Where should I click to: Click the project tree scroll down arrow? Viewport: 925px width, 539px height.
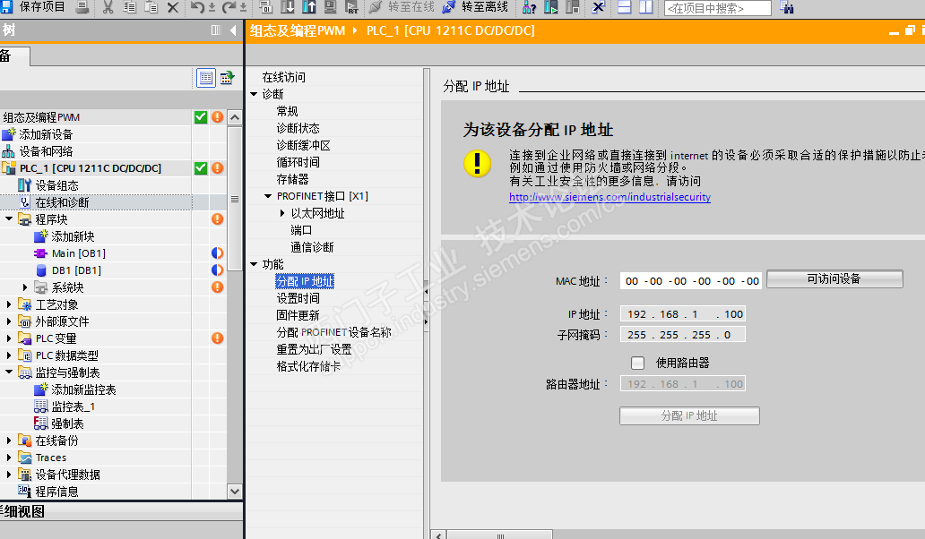[x=235, y=492]
